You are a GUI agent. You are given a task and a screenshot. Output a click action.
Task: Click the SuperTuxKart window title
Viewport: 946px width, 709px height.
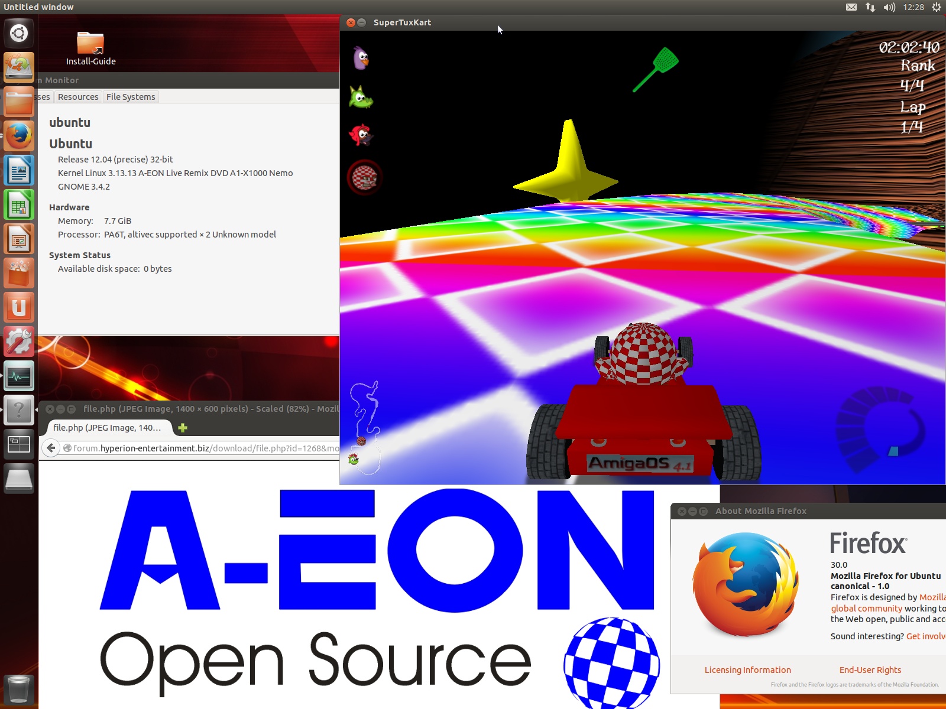click(x=402, y=22)
